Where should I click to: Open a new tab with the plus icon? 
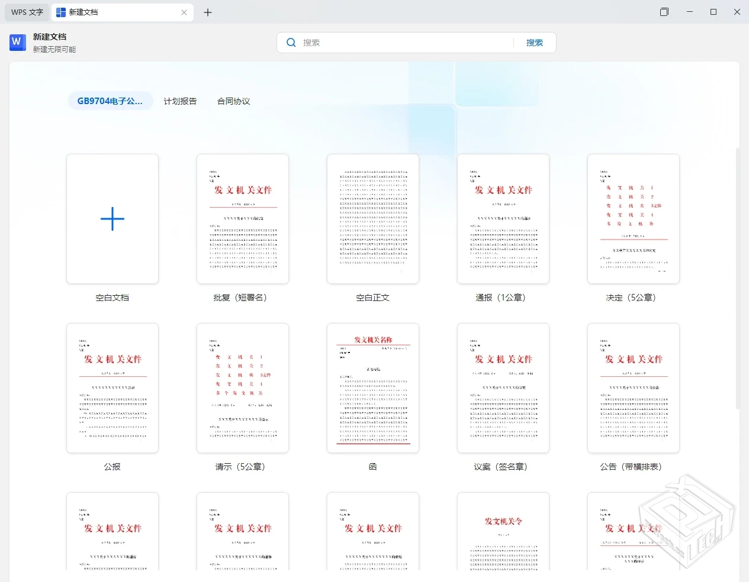click(208, 12)
